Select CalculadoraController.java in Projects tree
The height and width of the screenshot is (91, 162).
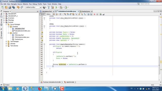tap(23, 31)
